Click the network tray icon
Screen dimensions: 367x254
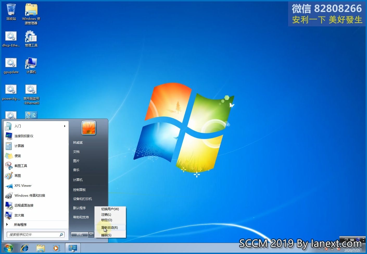(332, 248)
